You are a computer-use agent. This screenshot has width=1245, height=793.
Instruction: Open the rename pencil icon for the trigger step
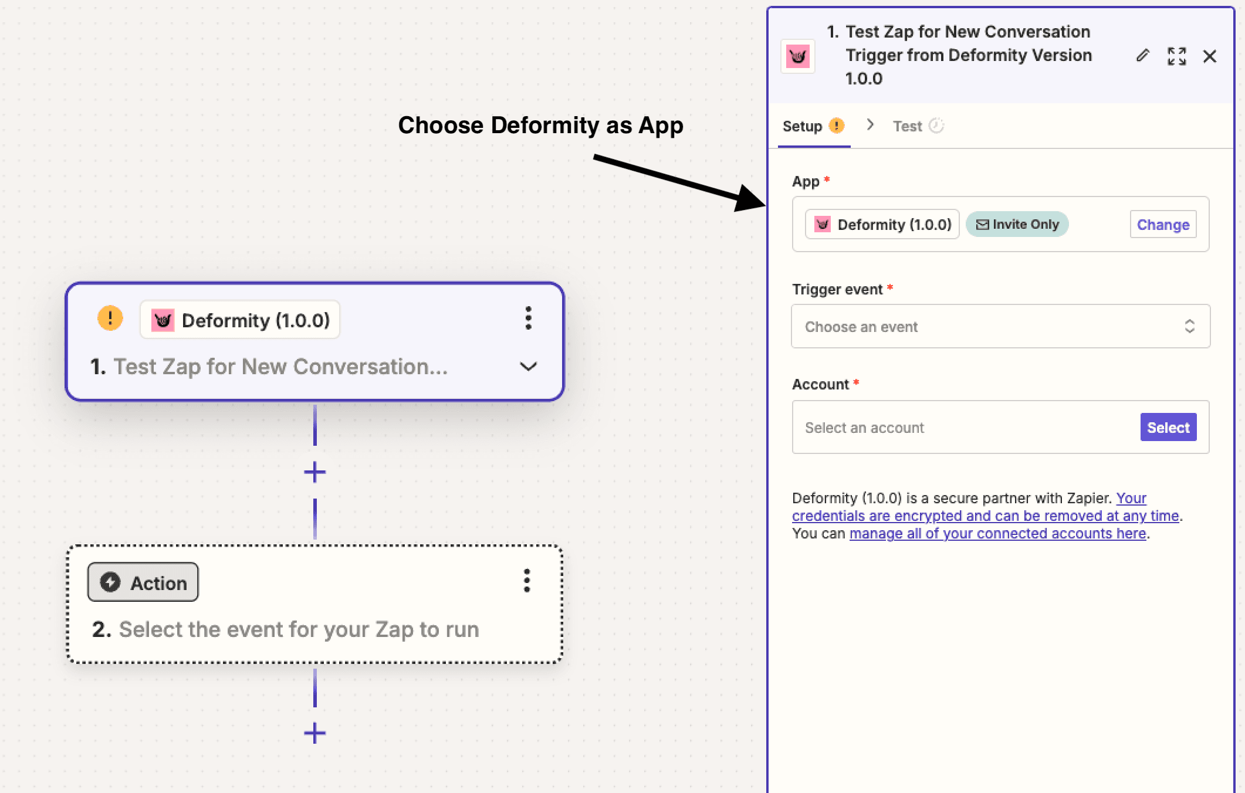(1142, 56)
